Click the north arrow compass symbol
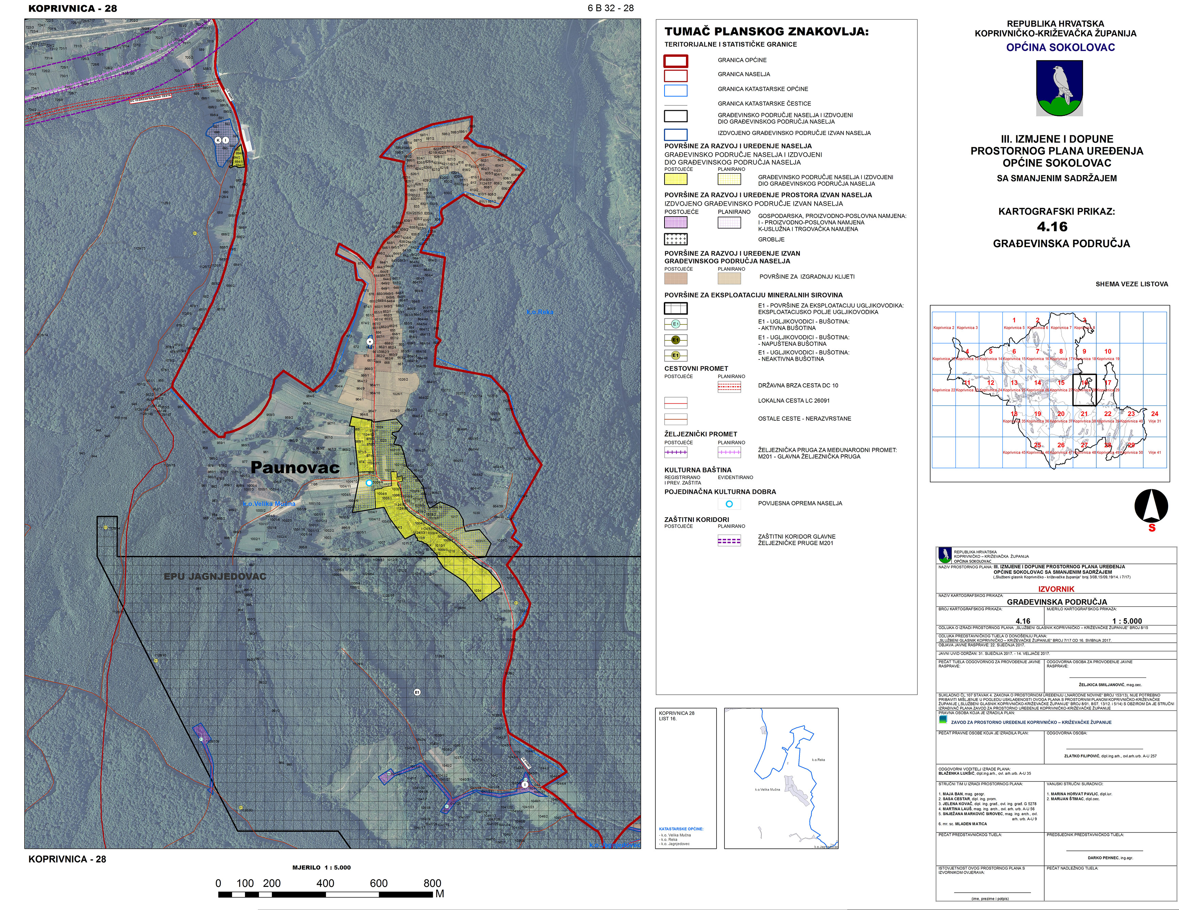The width and height of the screenshot is (1179, 910). [x=1151, y=506]
